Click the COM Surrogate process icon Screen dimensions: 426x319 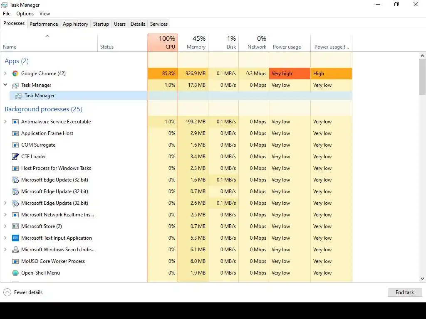point(15,145)
